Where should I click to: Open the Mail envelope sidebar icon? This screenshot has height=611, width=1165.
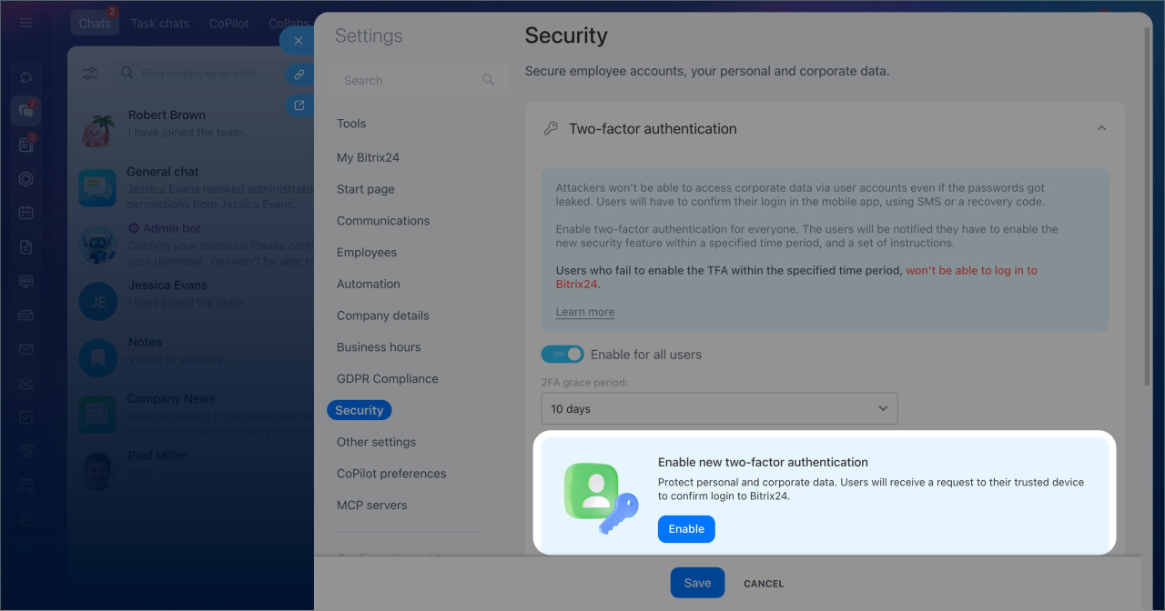(25, 349)
